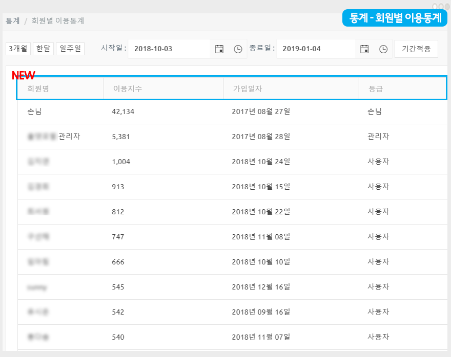Select the row with usage 1,004
451x357 pixels.
pos(121,162)
